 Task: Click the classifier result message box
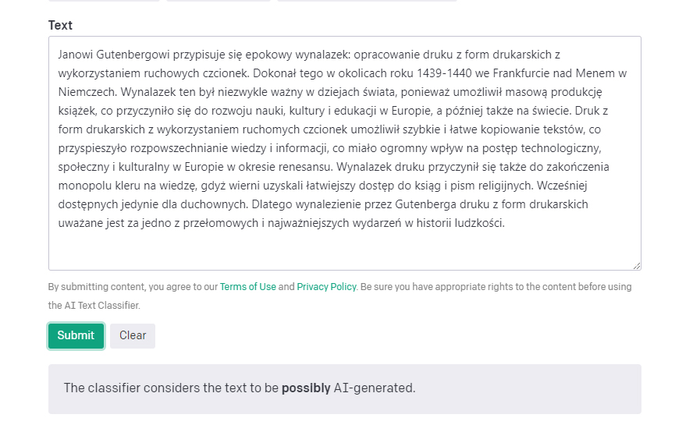345,389
